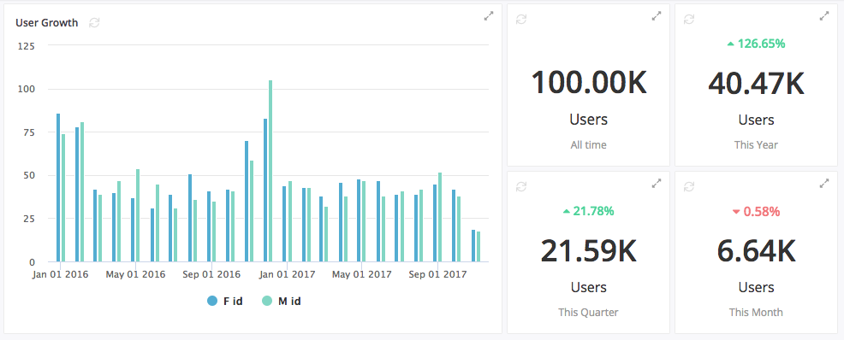The height and width of the screenshot is (340, 844).
Task: Refresh the This Month users card
Action: click(x=688, y=186)
